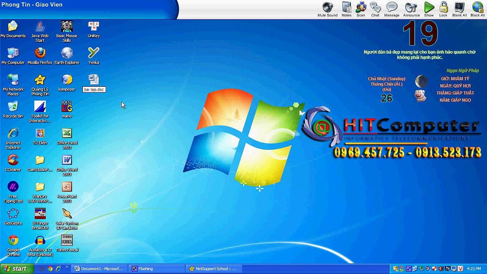Select the Mozilla Firefox icon
Screen dimensions: 487x274
[x=40, y=56]
